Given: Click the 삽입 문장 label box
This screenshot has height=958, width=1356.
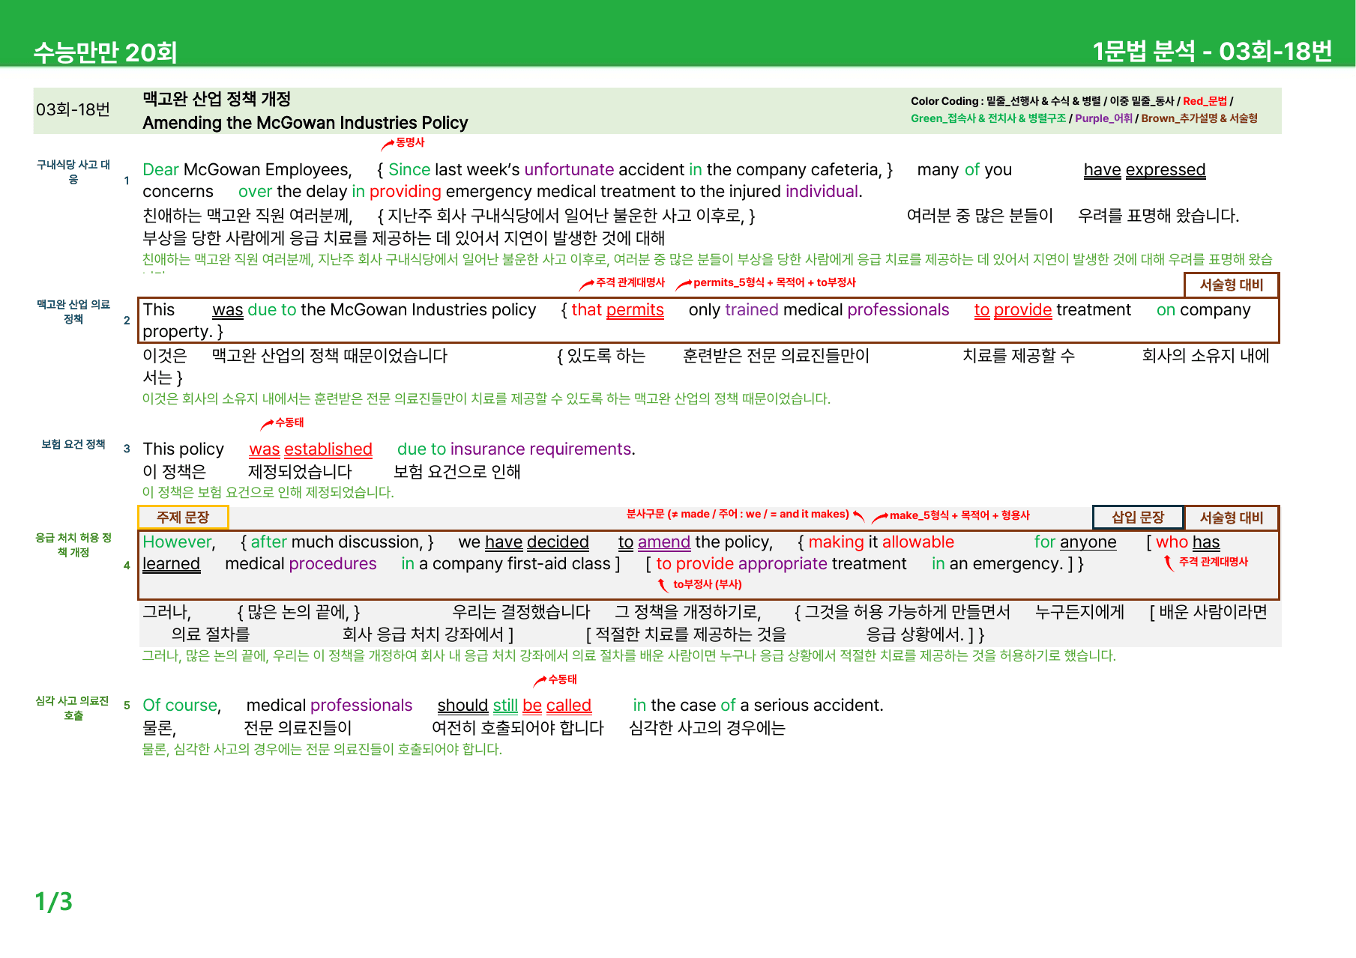Looking at the screenshot, I should coord(1138,517).
